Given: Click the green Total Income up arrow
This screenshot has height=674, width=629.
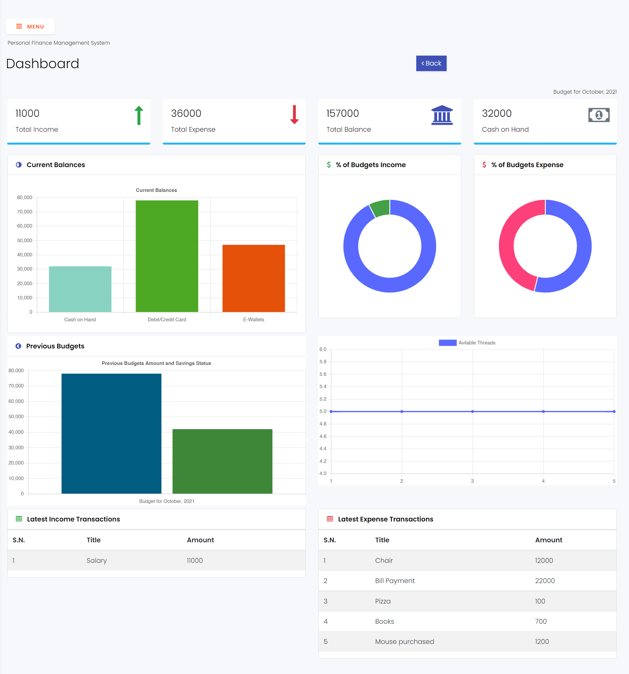Looking at the screenshot, I should click(139, 115).
